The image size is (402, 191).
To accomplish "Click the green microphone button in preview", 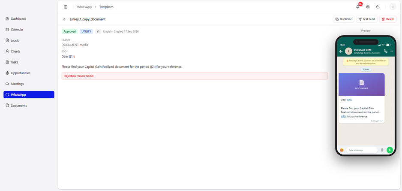I will (x=390, y=150).
